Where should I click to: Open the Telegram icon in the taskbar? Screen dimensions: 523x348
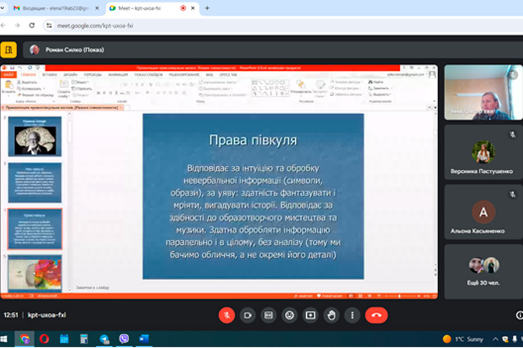tap(105, 339)
